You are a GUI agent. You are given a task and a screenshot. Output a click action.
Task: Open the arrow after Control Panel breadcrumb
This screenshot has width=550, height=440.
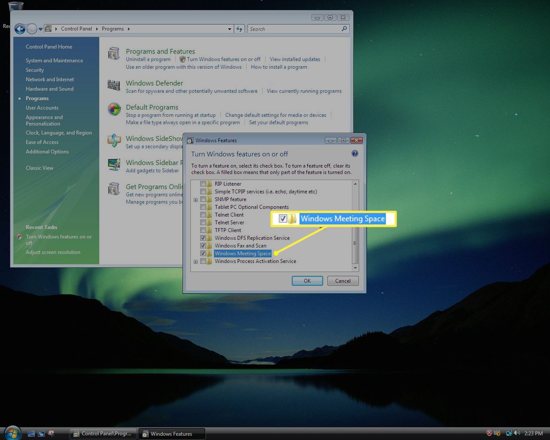pyautogui.click(x=97, y=29)
